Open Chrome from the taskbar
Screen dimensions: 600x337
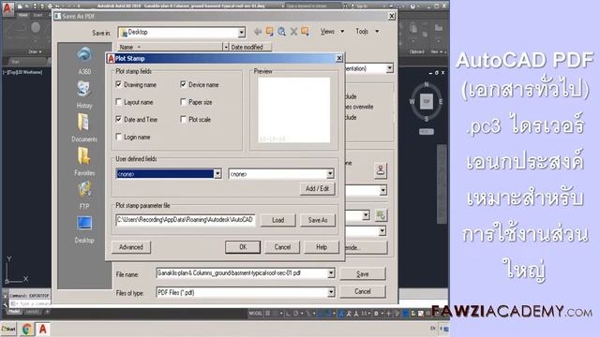[27, 329]
